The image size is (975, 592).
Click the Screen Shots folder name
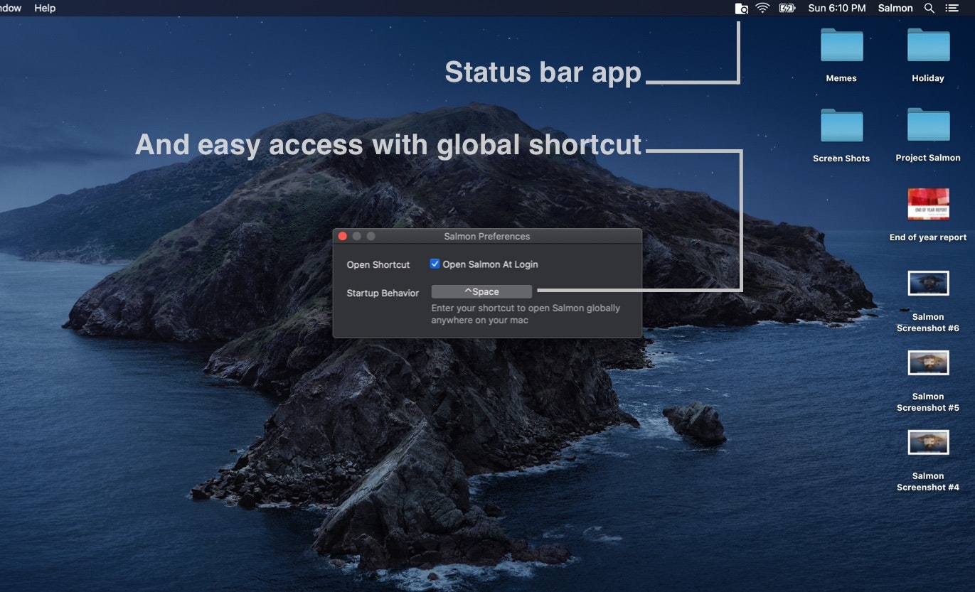[841, 158]
